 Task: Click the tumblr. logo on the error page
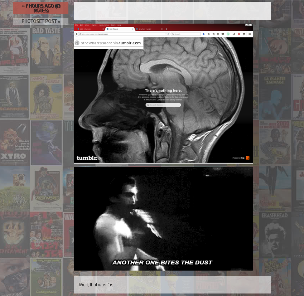click(87, 158)
